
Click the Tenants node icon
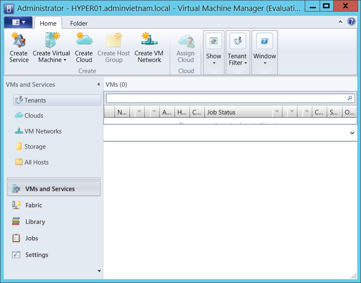(19, 100)
